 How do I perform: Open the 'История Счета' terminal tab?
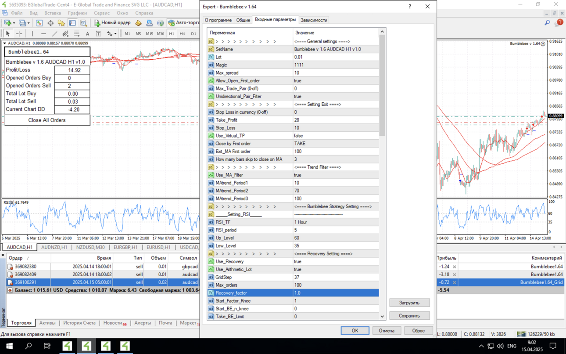[79, 323]
